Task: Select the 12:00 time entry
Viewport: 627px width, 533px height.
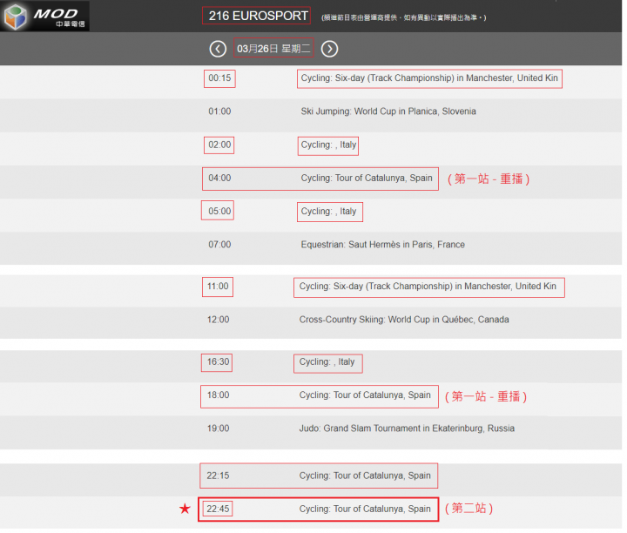Action: 218,320
